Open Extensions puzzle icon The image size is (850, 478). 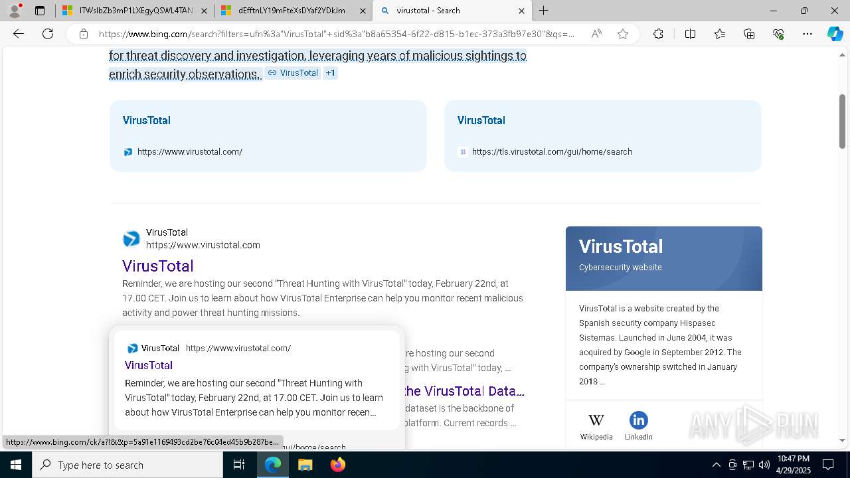pos(658,34)
